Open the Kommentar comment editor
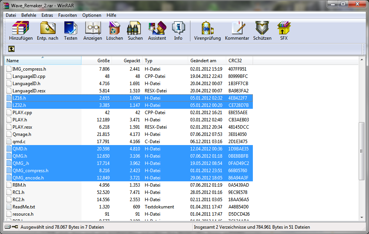This screenshot has width=369, height=234. click(x=237, y=31)
